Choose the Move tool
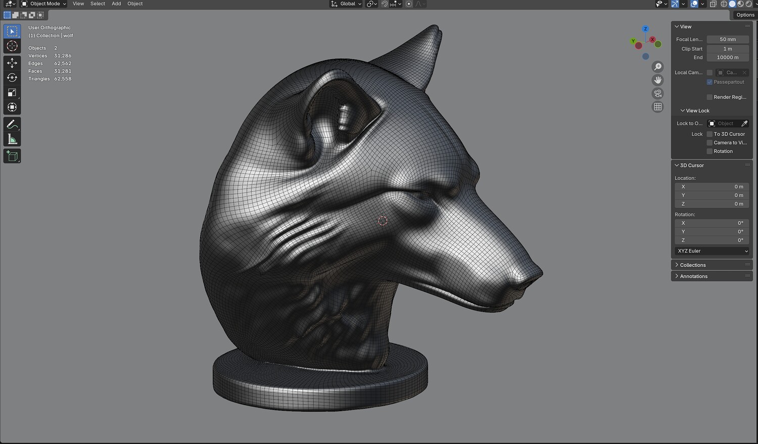Viewport: 758px width, 444px height. click(x=12, y=63)
